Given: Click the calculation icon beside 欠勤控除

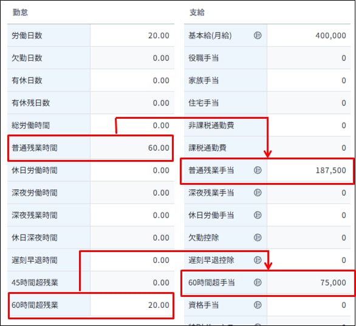Looking at the screenshot, I should pyautogui.click(x=258, y=238).
